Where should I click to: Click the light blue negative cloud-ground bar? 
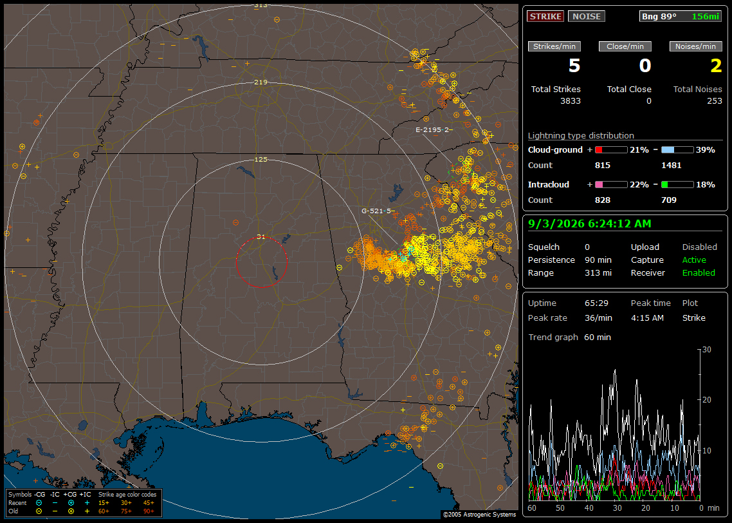pos(677,150)
